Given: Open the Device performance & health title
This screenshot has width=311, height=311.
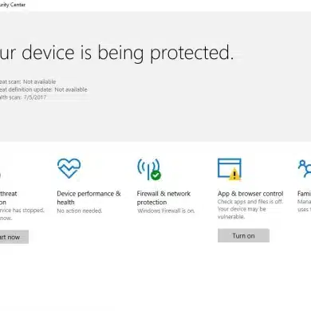Looking at the screenshot, I should pos(89,198).
